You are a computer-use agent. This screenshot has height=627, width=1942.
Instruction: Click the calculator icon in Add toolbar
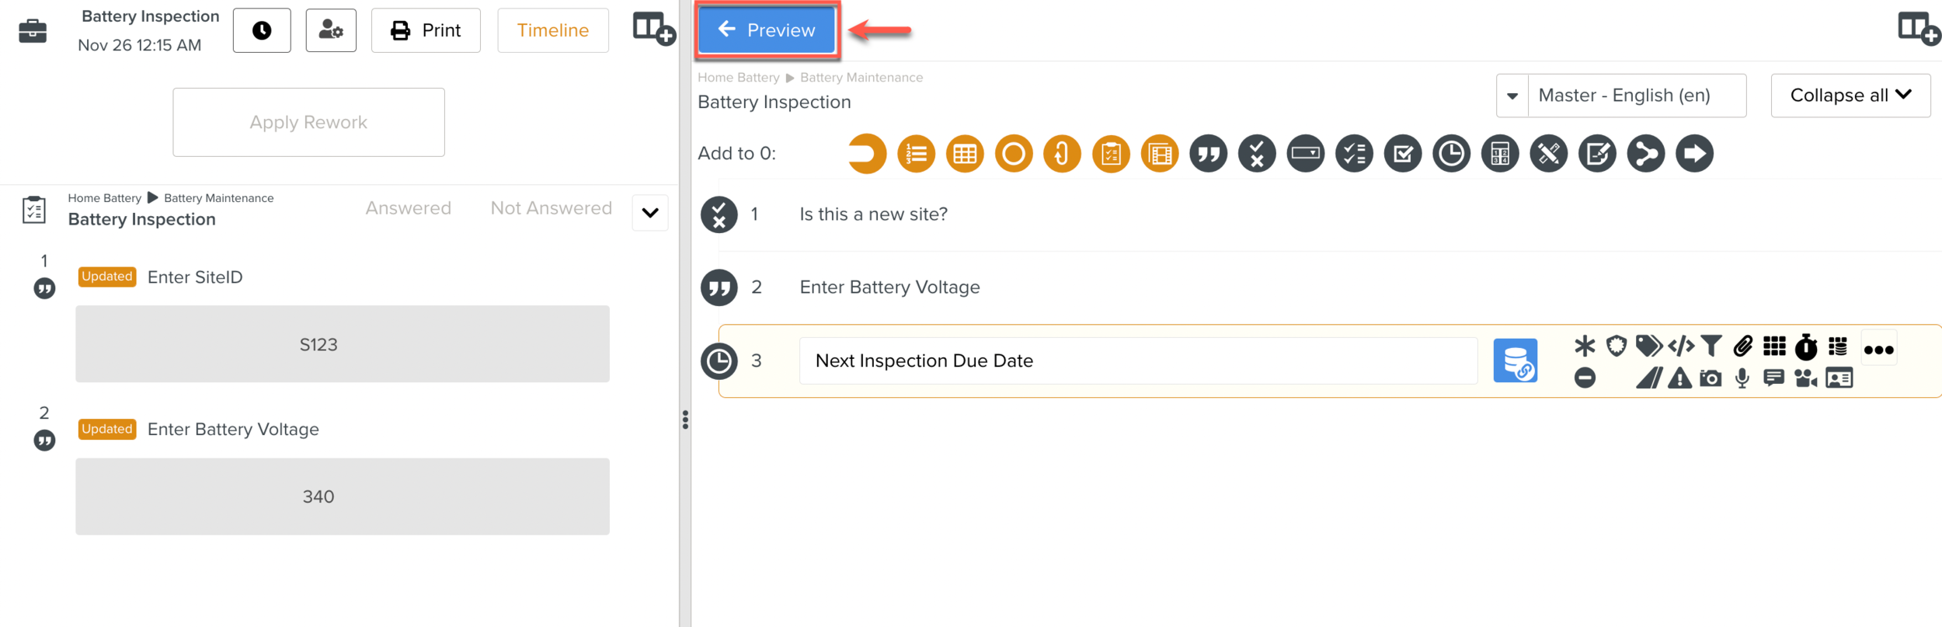(1499, 154)
